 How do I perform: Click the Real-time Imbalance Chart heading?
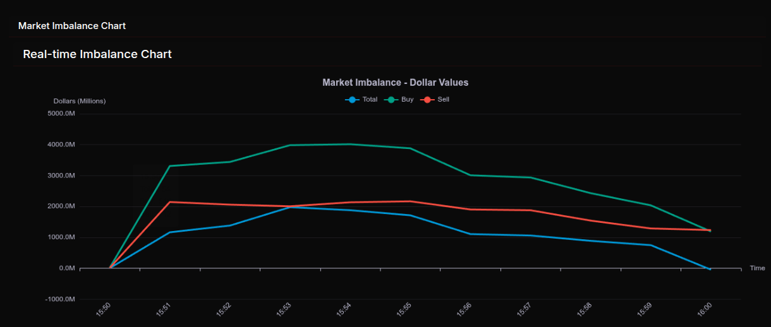(97, 54)
